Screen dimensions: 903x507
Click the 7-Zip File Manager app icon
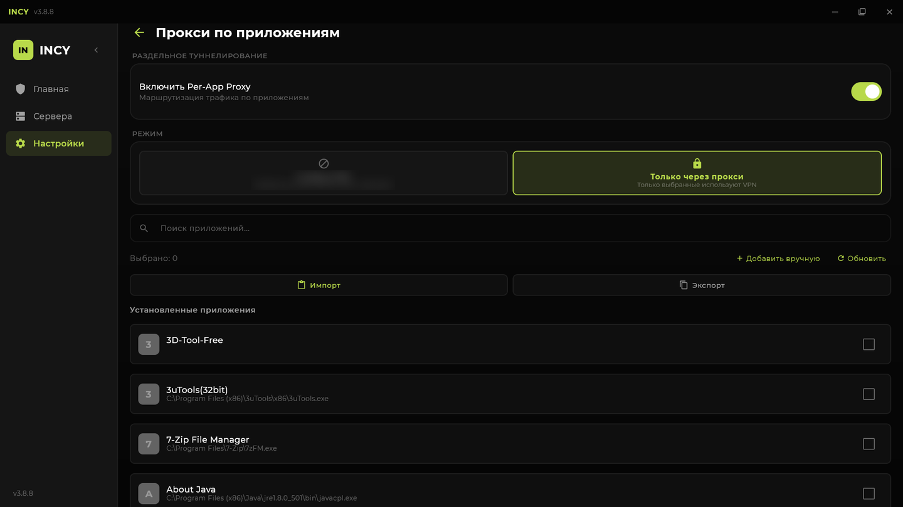pos(149,444)
